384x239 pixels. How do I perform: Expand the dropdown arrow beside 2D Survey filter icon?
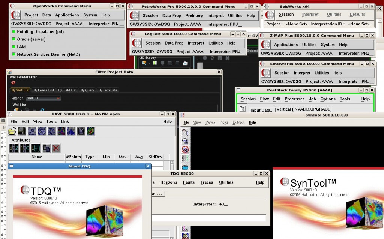click(149, 63)
